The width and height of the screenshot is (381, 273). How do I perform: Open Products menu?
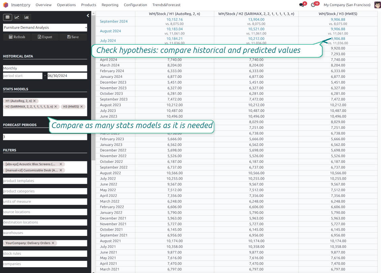click(x=89, y=5)
